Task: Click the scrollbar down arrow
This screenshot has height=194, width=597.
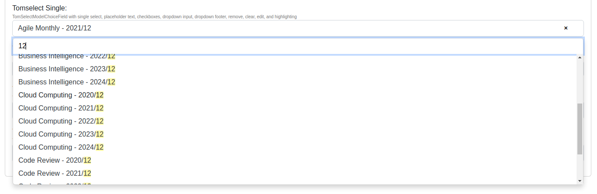Action: tap(580, 181)
